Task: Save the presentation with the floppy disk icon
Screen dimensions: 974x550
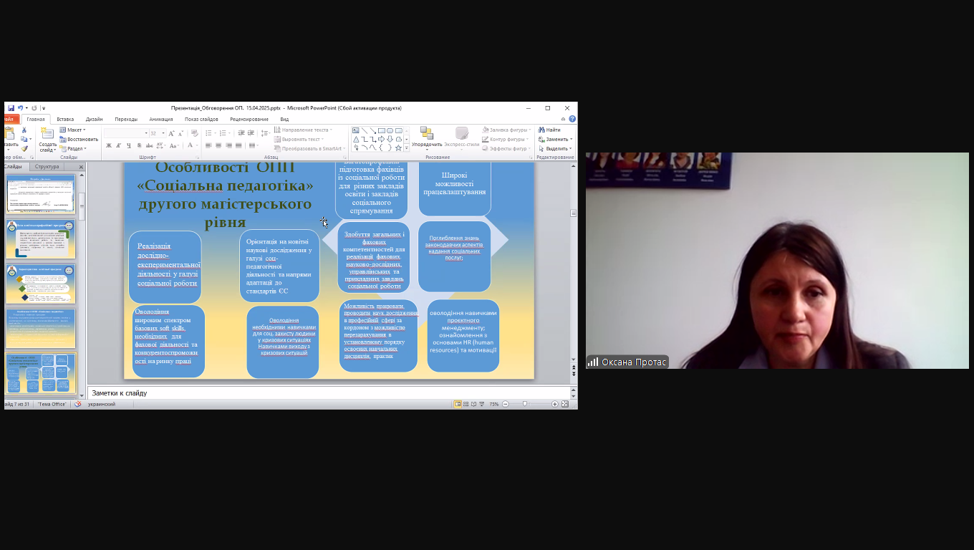Action: (x=11, y=108)
